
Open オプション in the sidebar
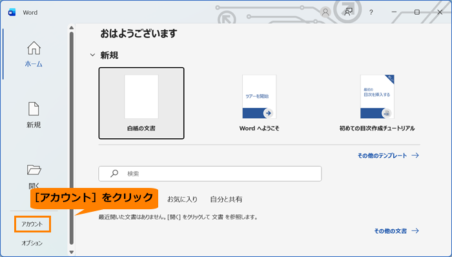click(x=32, y=243)
